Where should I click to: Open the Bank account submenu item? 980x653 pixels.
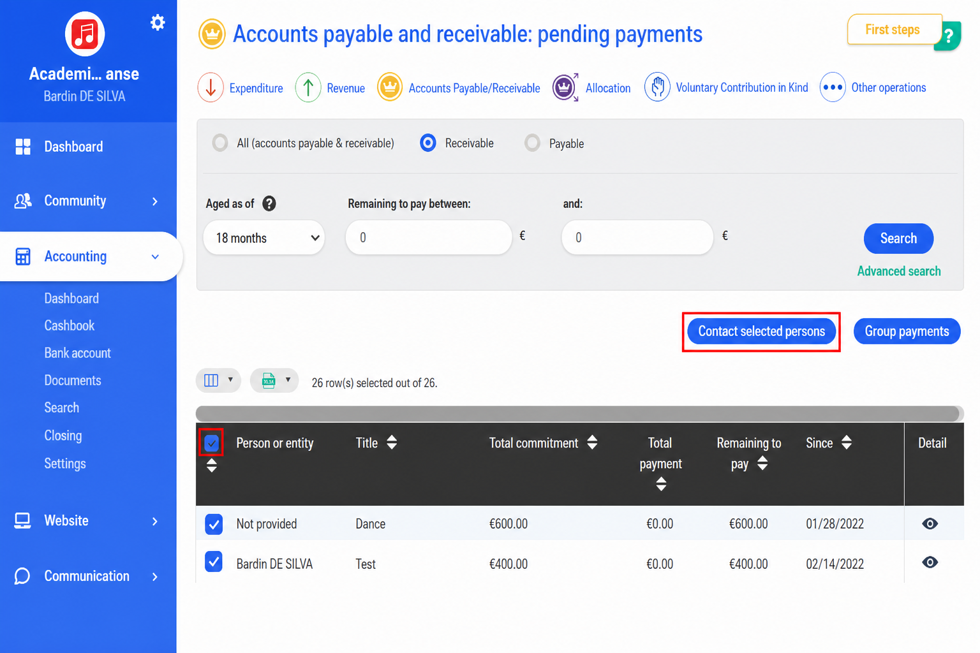[x=78, y=353]
